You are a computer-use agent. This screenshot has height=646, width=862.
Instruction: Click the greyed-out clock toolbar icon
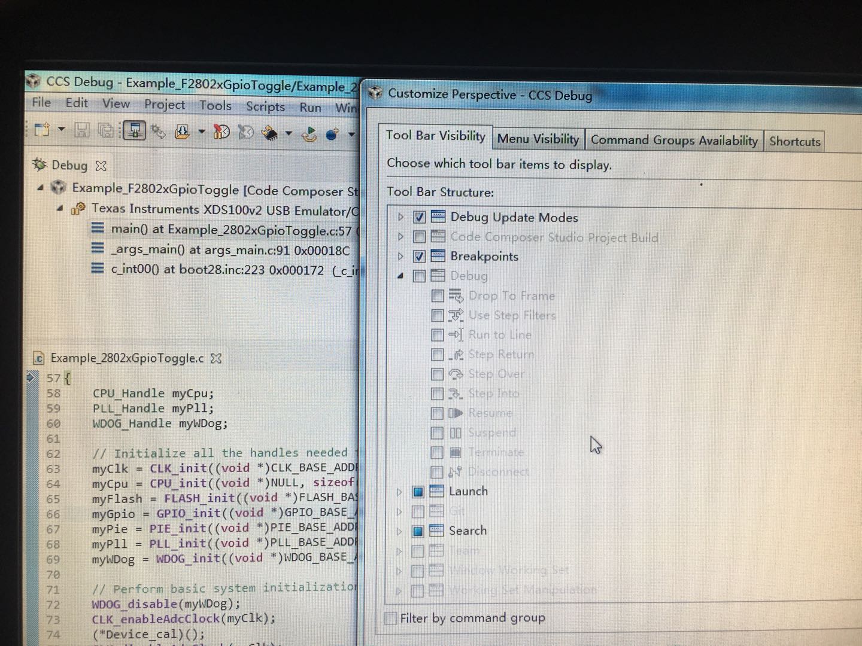pos(246,132)
